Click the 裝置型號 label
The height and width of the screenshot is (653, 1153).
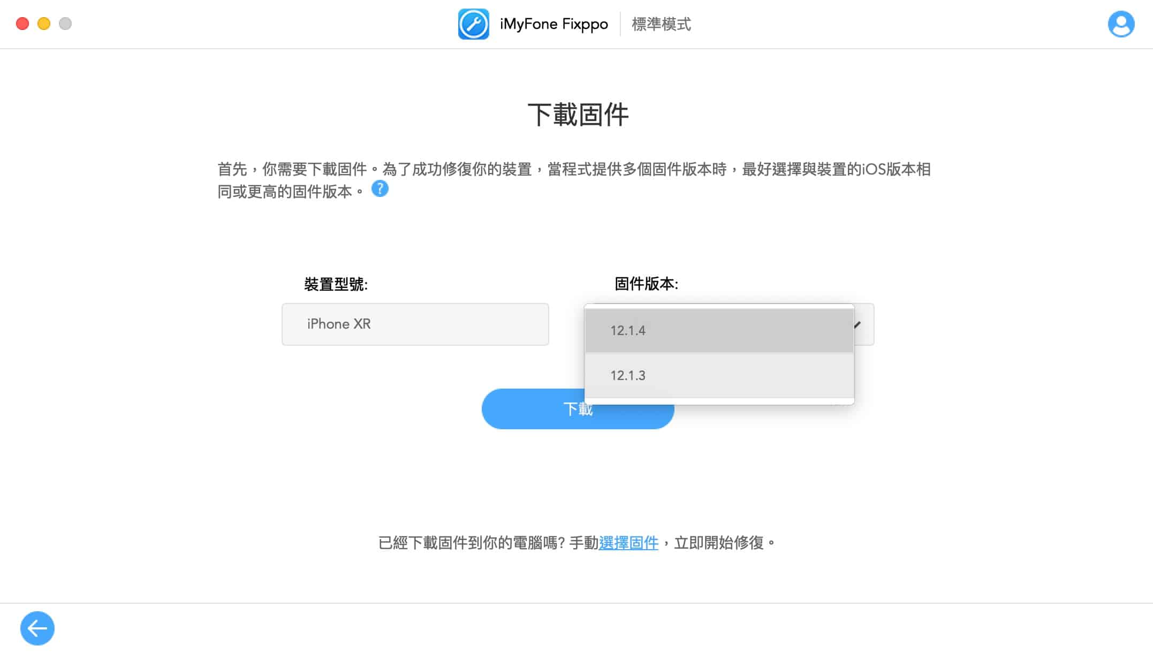336,284
